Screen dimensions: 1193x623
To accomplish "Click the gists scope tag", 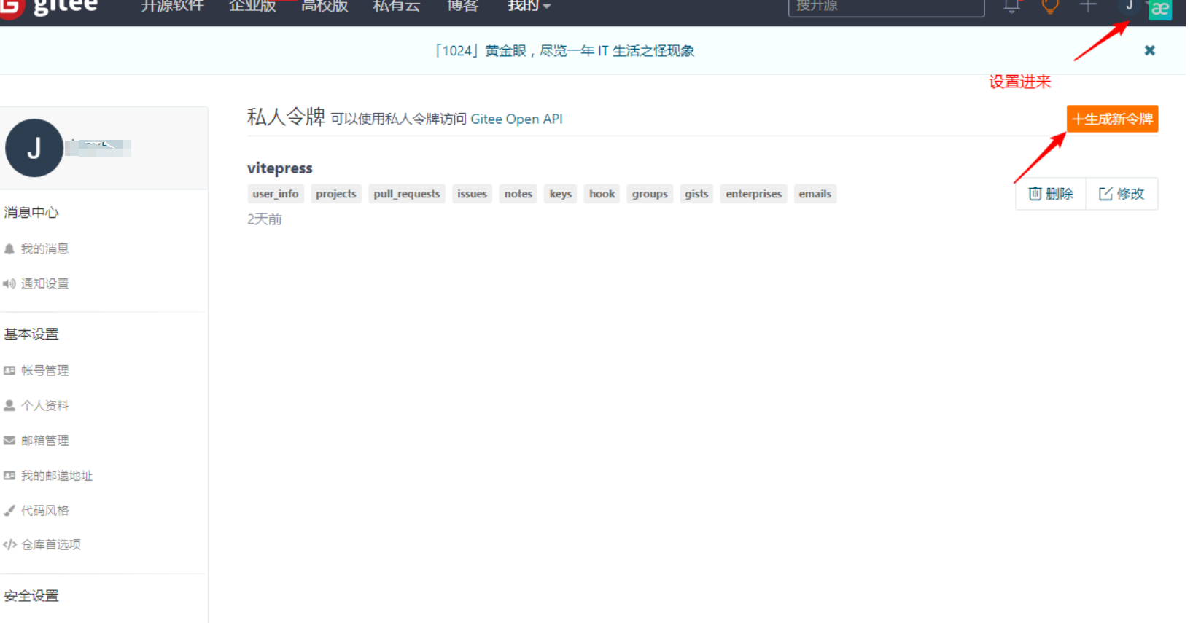I will click(696, 194).
